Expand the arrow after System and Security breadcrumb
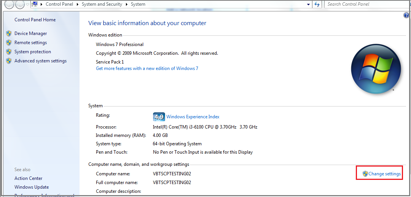This screenshot has height=197, width=411. pos(127,5)
